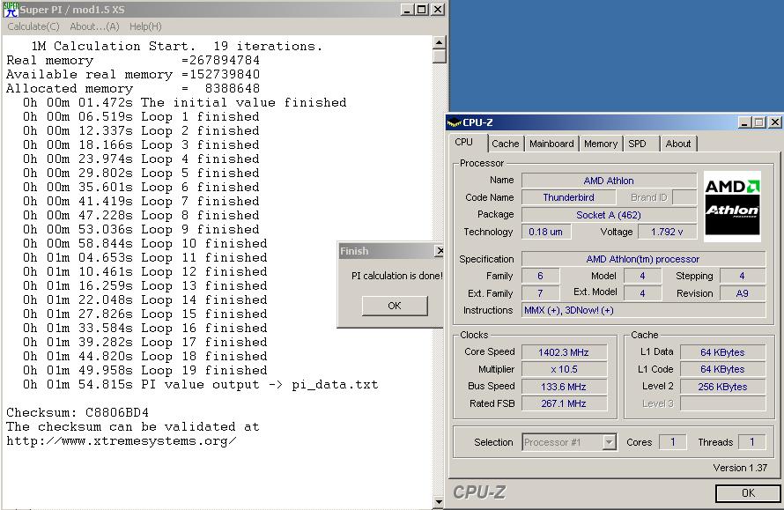
Task: Click the initial value finished line
Action: [184, 102]
